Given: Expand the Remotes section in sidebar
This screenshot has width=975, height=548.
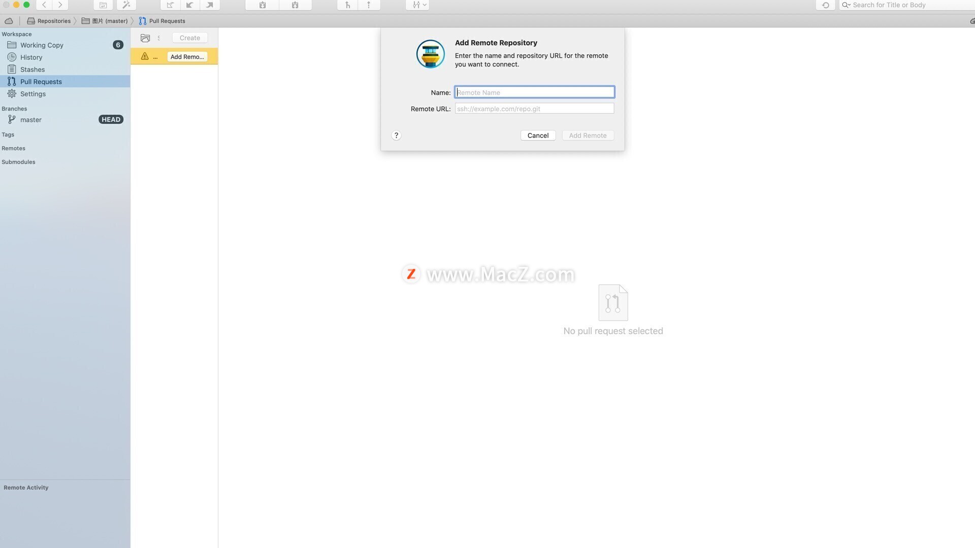Looking at the screenshot, I should click(x=13, y=149).
